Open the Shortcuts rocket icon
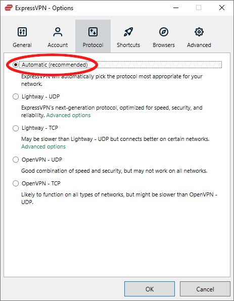The width and height of the screenshot is (234, 301). coord(128,32)
